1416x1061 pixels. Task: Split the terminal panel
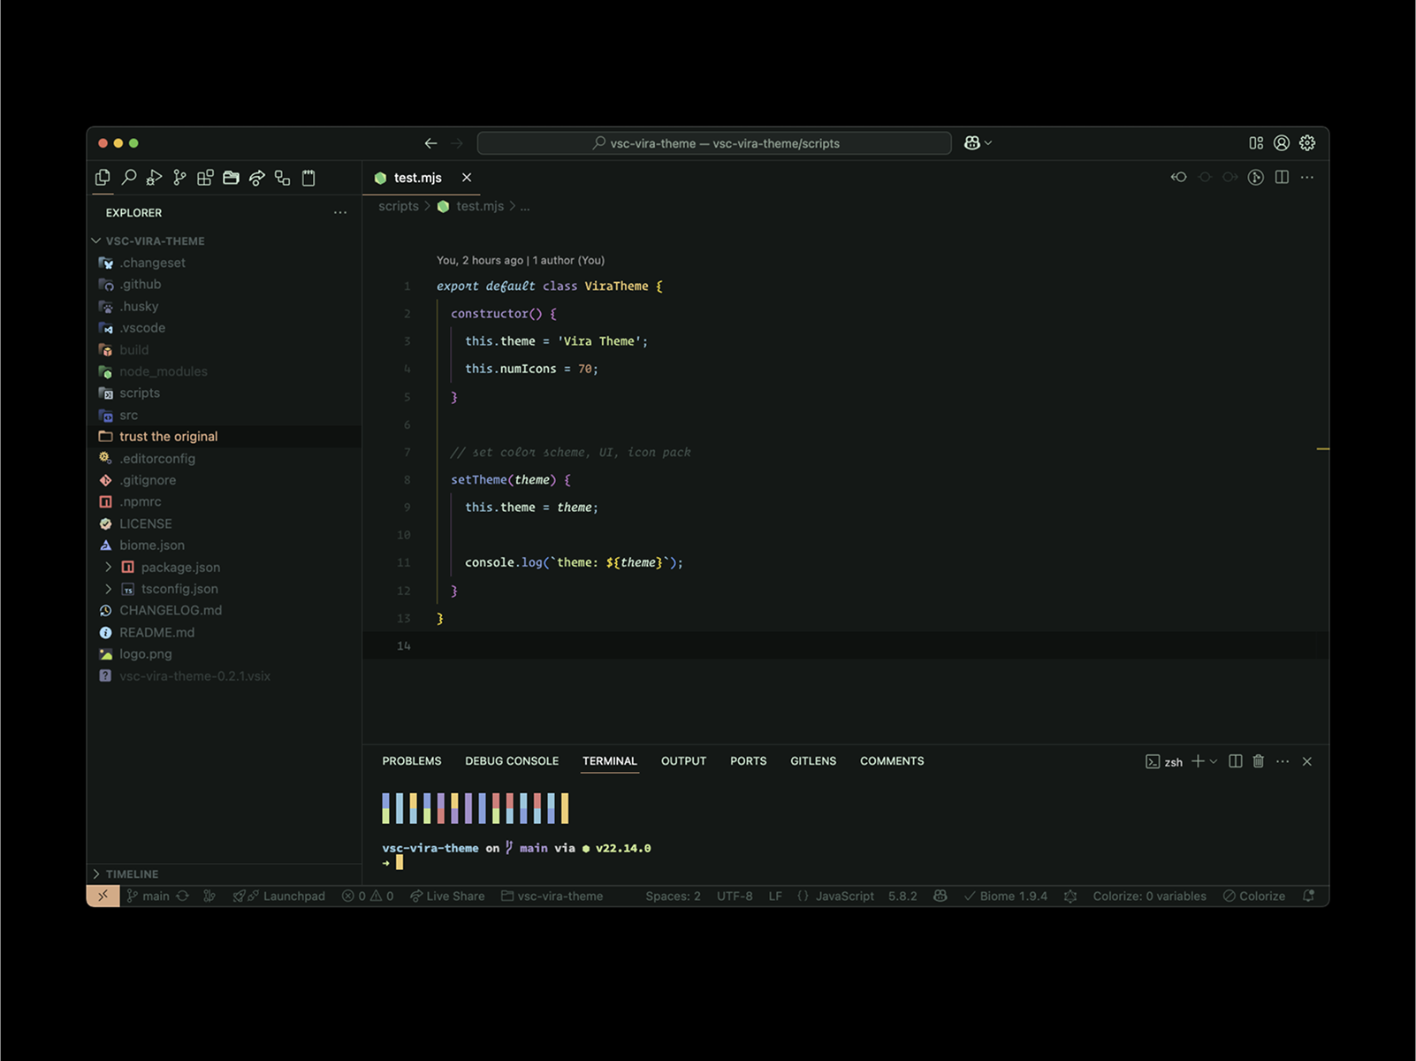[1236, 761]
